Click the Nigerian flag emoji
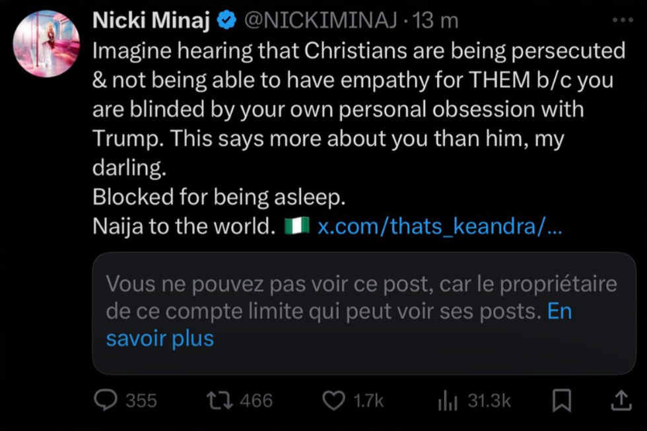 tap(297, 226)
